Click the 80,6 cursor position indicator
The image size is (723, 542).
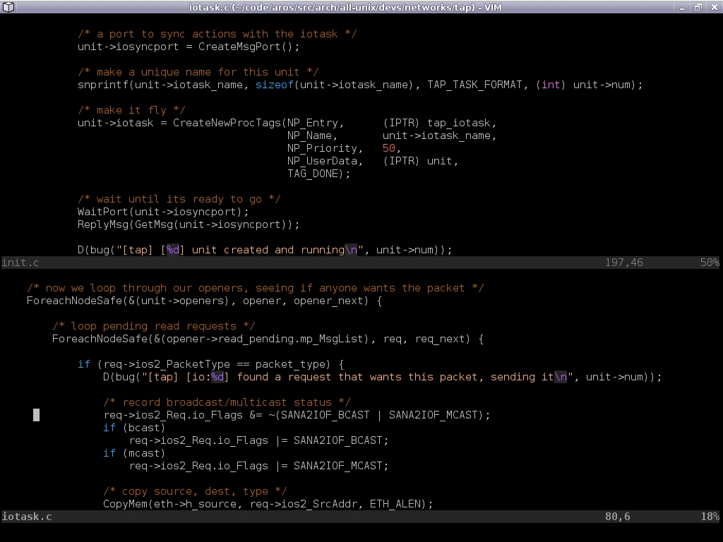617,517
